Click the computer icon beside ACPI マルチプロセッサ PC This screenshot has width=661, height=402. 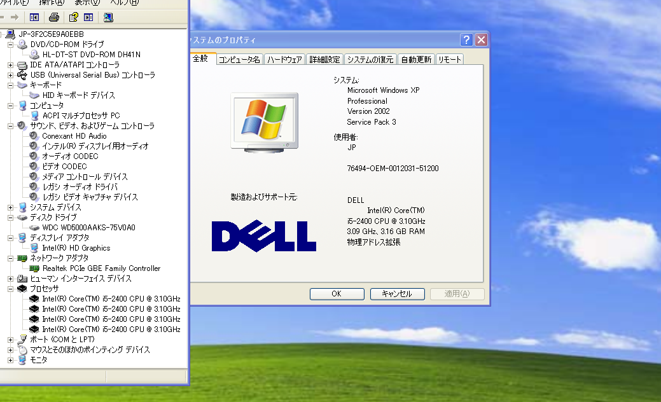point(34,116)
